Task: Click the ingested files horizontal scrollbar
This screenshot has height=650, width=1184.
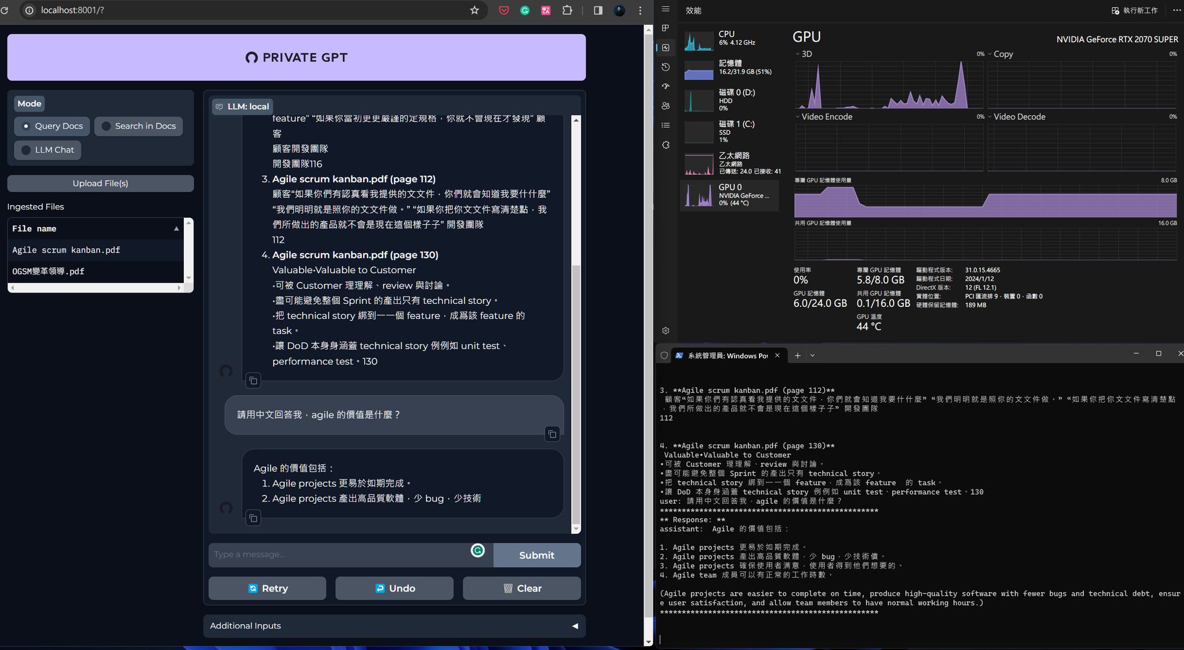Action: (x=95, y=288)
